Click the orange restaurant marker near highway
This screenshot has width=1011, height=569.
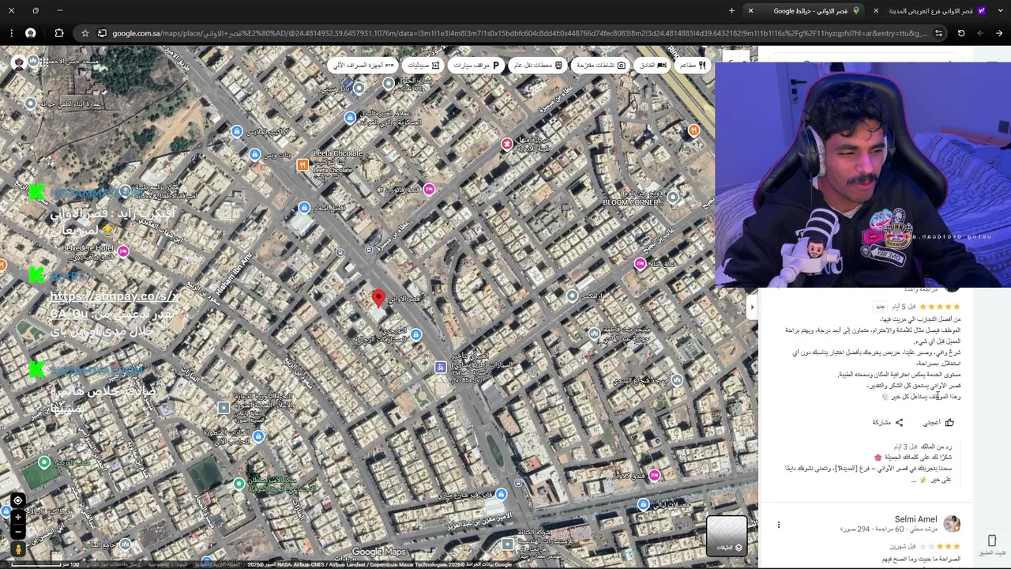[693, 130]
